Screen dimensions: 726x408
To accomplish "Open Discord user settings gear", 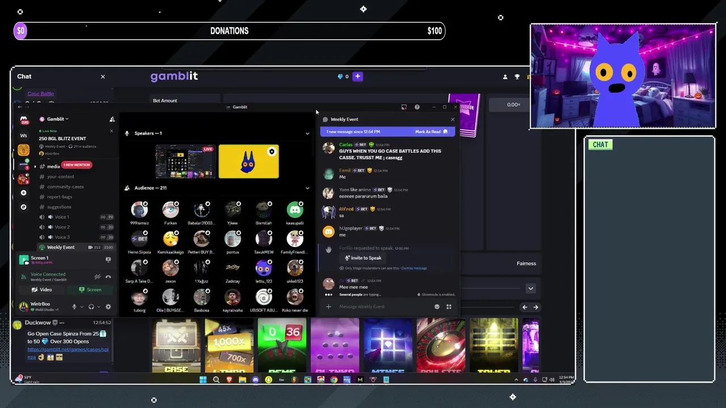I will [x=108, y=307].
